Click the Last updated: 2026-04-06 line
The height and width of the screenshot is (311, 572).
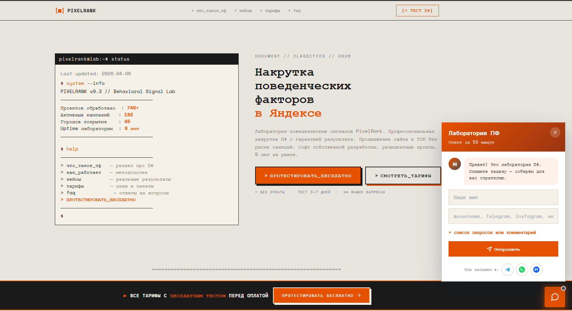point(96,74)
